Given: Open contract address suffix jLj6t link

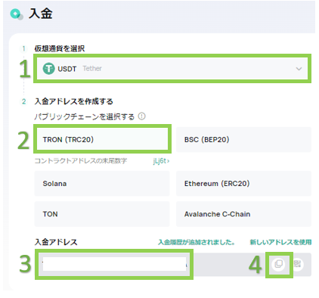Looking at the screenshot, I should 161,161.
